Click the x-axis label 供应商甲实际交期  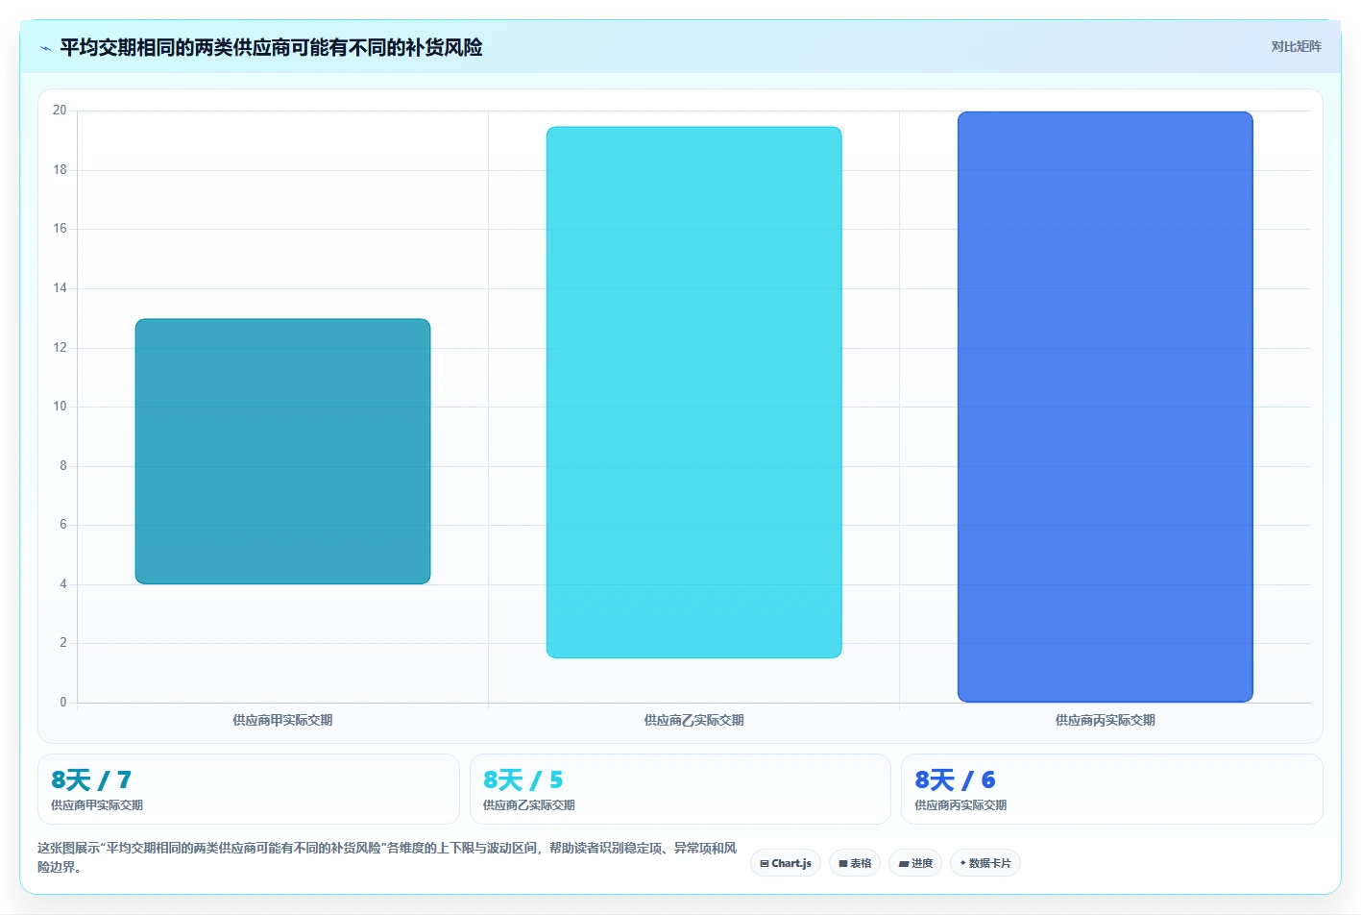point(282,720)
